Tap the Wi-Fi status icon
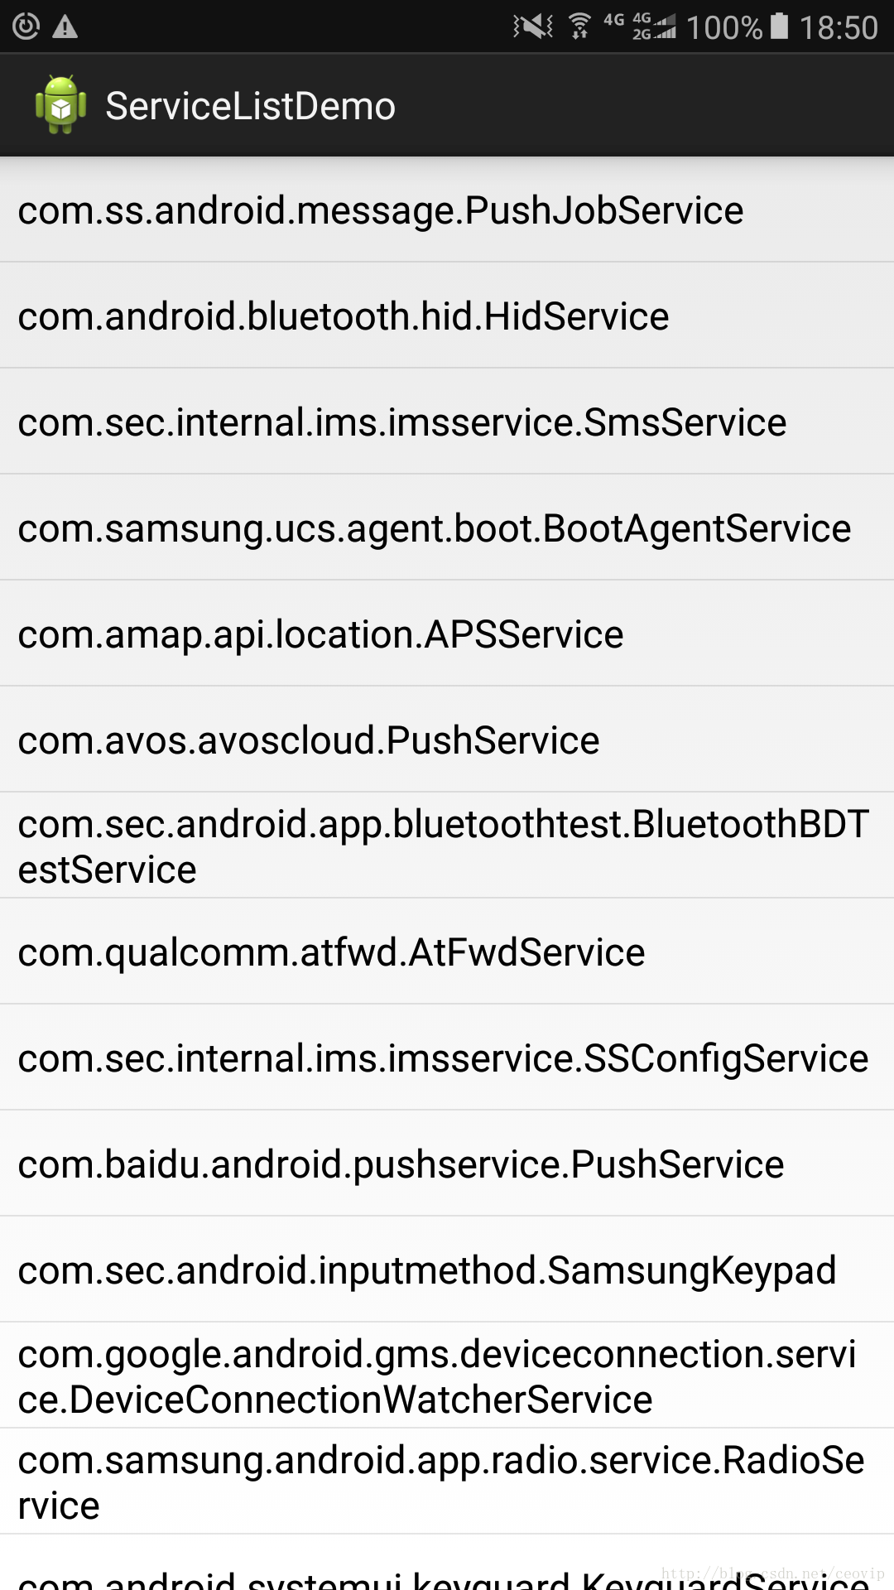This screenshot has width=894, height=1590. (x=579, y=27)
